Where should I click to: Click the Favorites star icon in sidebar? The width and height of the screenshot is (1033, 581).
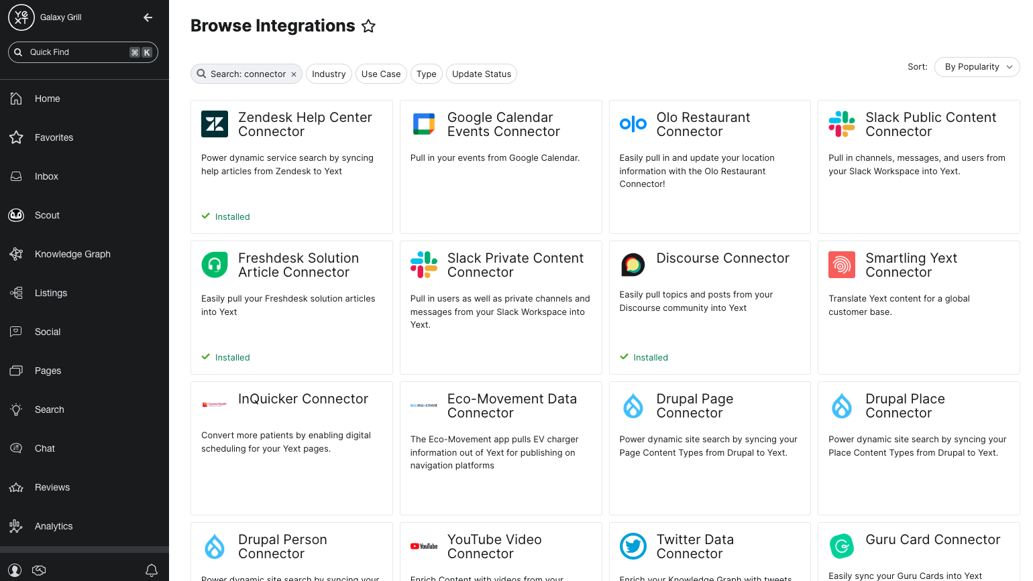point(16,137)
